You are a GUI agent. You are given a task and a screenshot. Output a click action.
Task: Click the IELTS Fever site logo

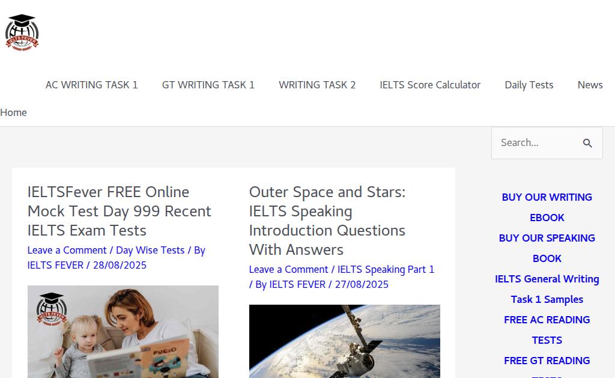[22, 32]
